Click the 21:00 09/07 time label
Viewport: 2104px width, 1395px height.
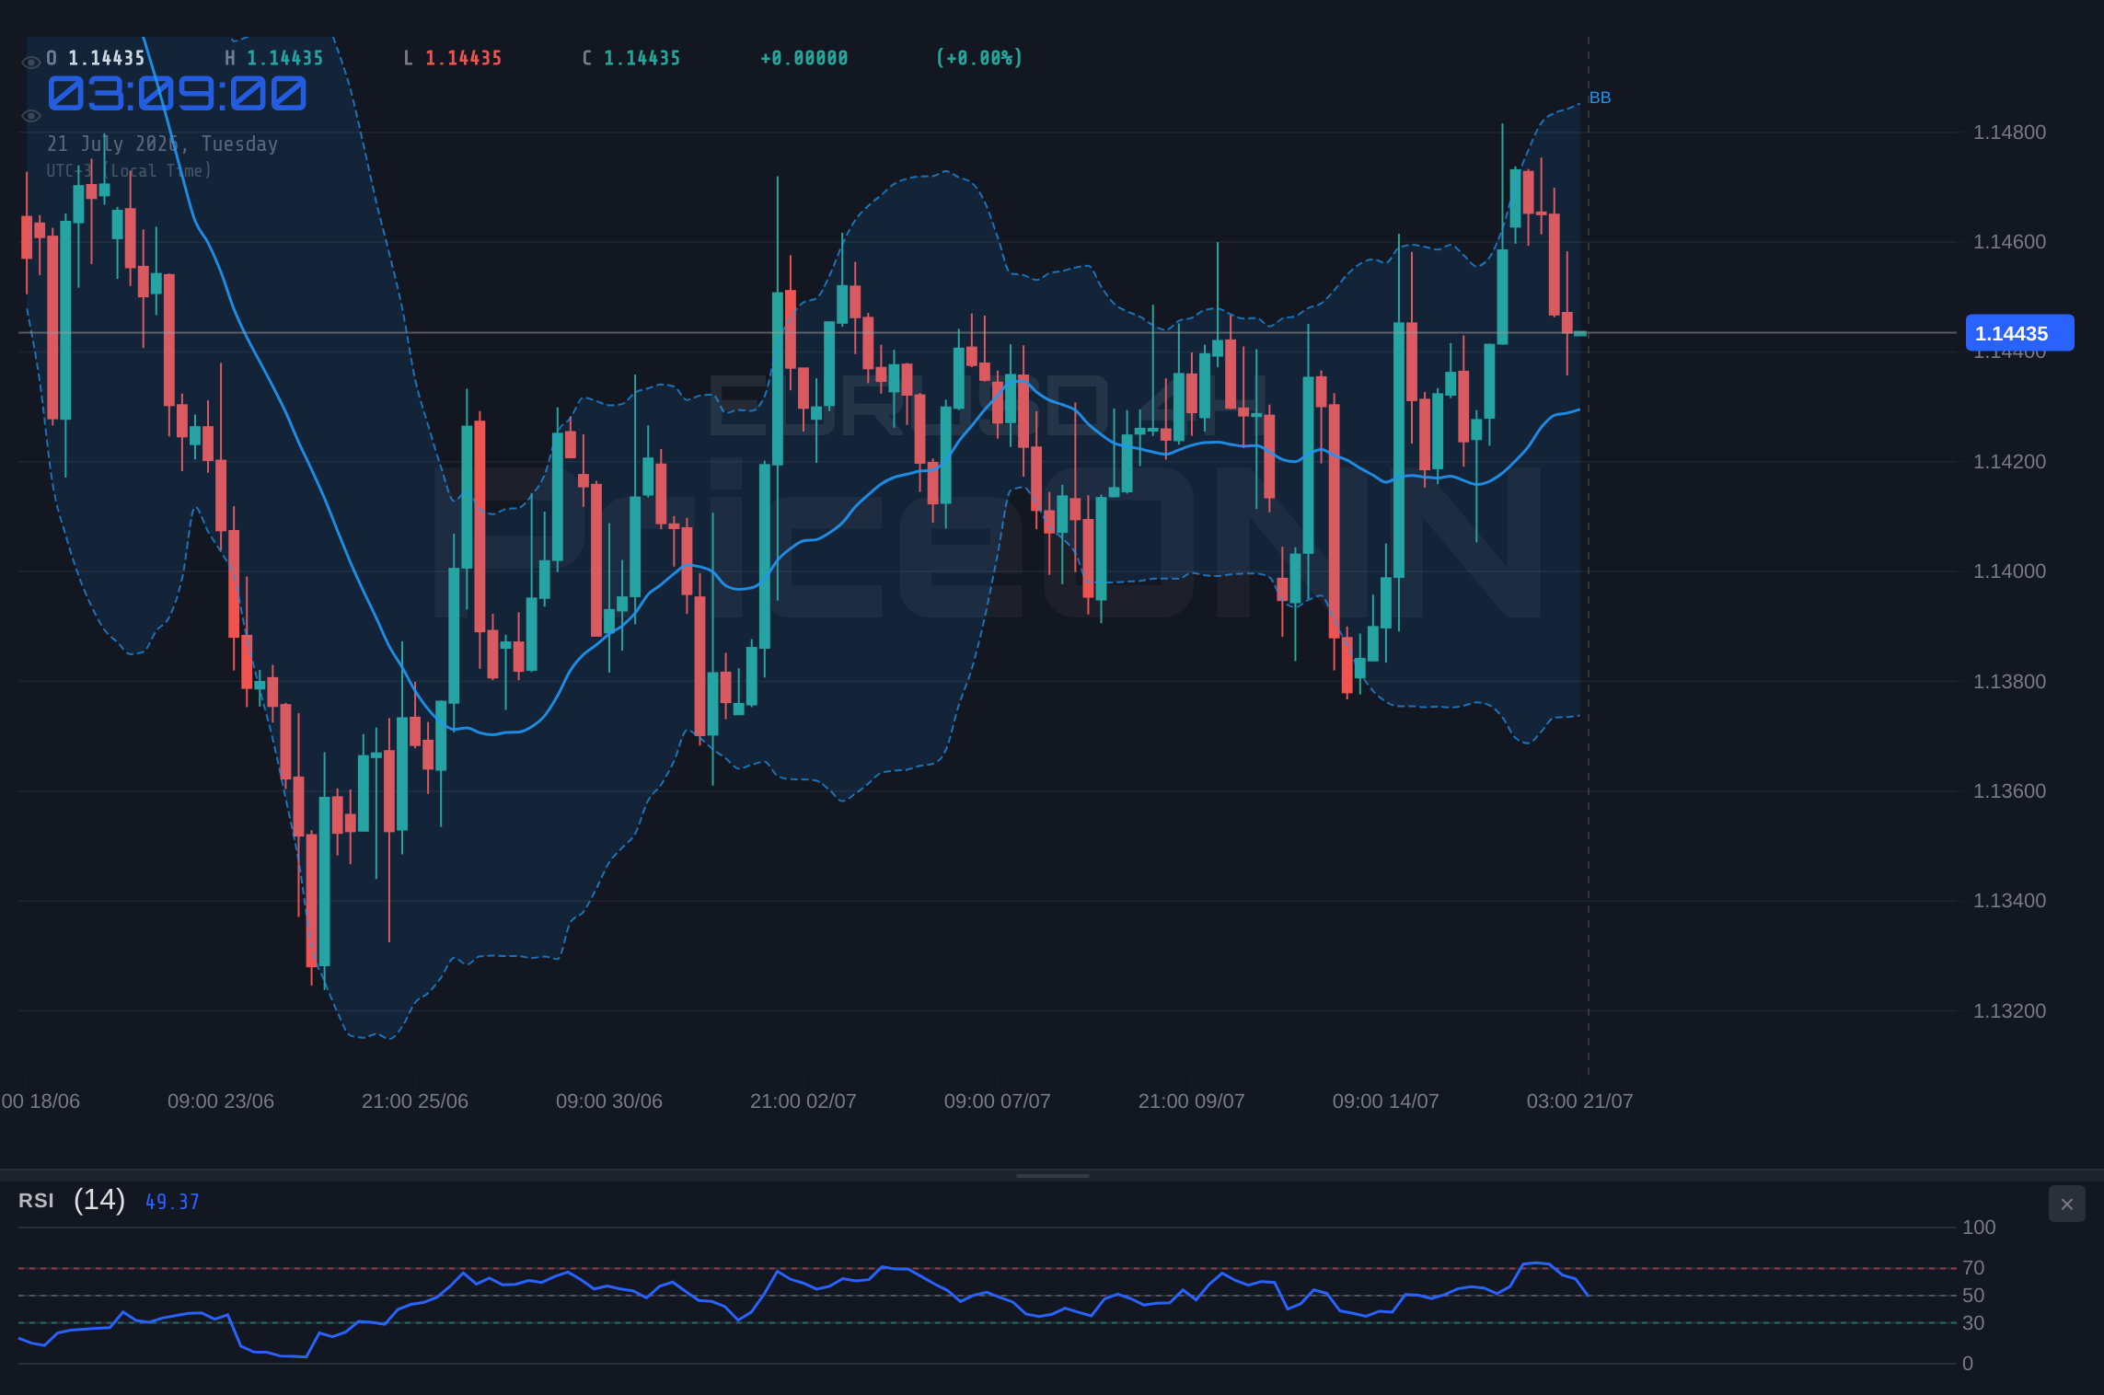click(x=1192, y=1101)
